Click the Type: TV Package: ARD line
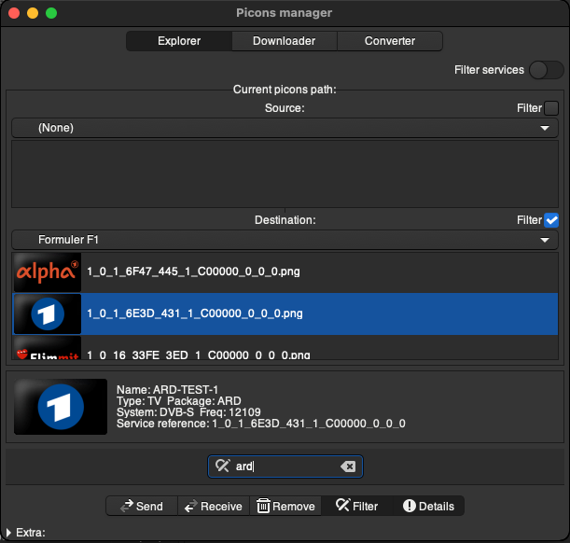Viewport: 570px width, 543px height. pyautogui.click(x=179, y=401)
